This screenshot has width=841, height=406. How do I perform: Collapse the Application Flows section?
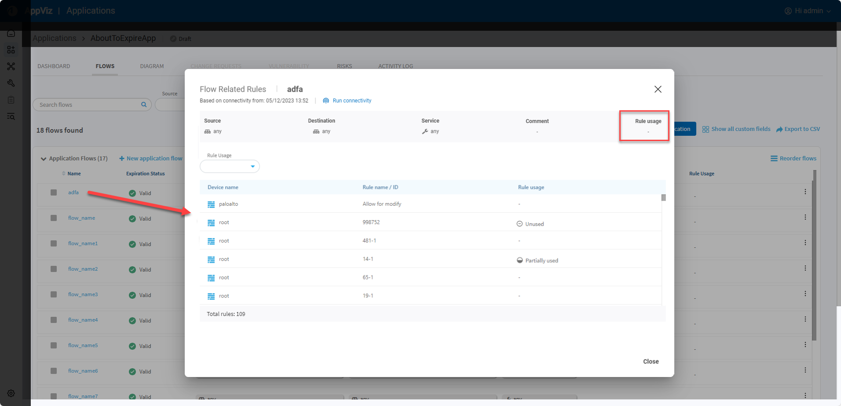(44, 159)
